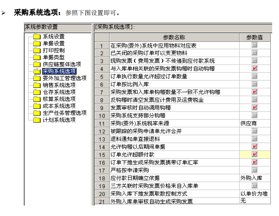
Task: Click the 仓存系统选项 folder icon
Action: click(37, 92)
